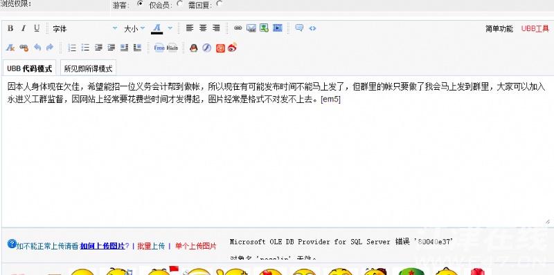Click inside the post content text area

(277, 151)
